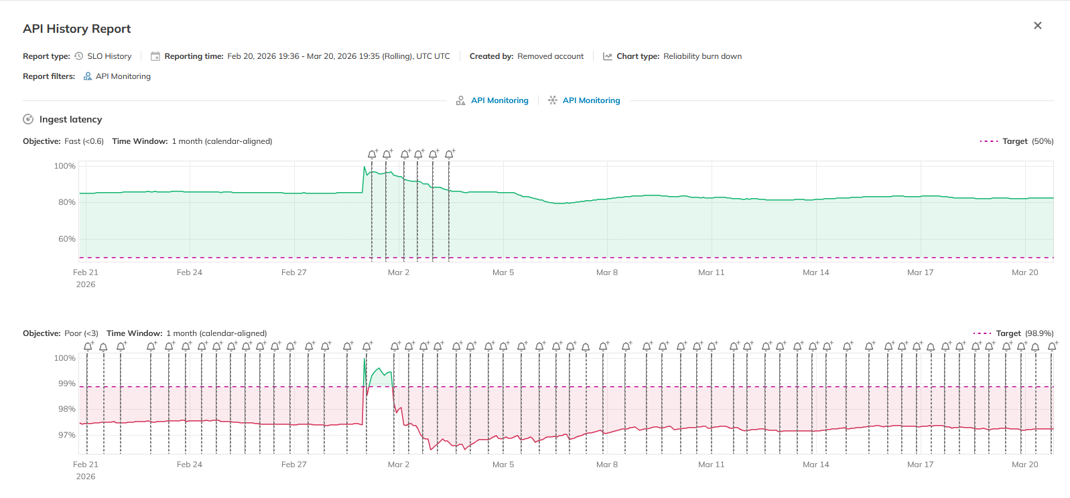Click hub icon beside right API Monitoring link

[553, 100]
